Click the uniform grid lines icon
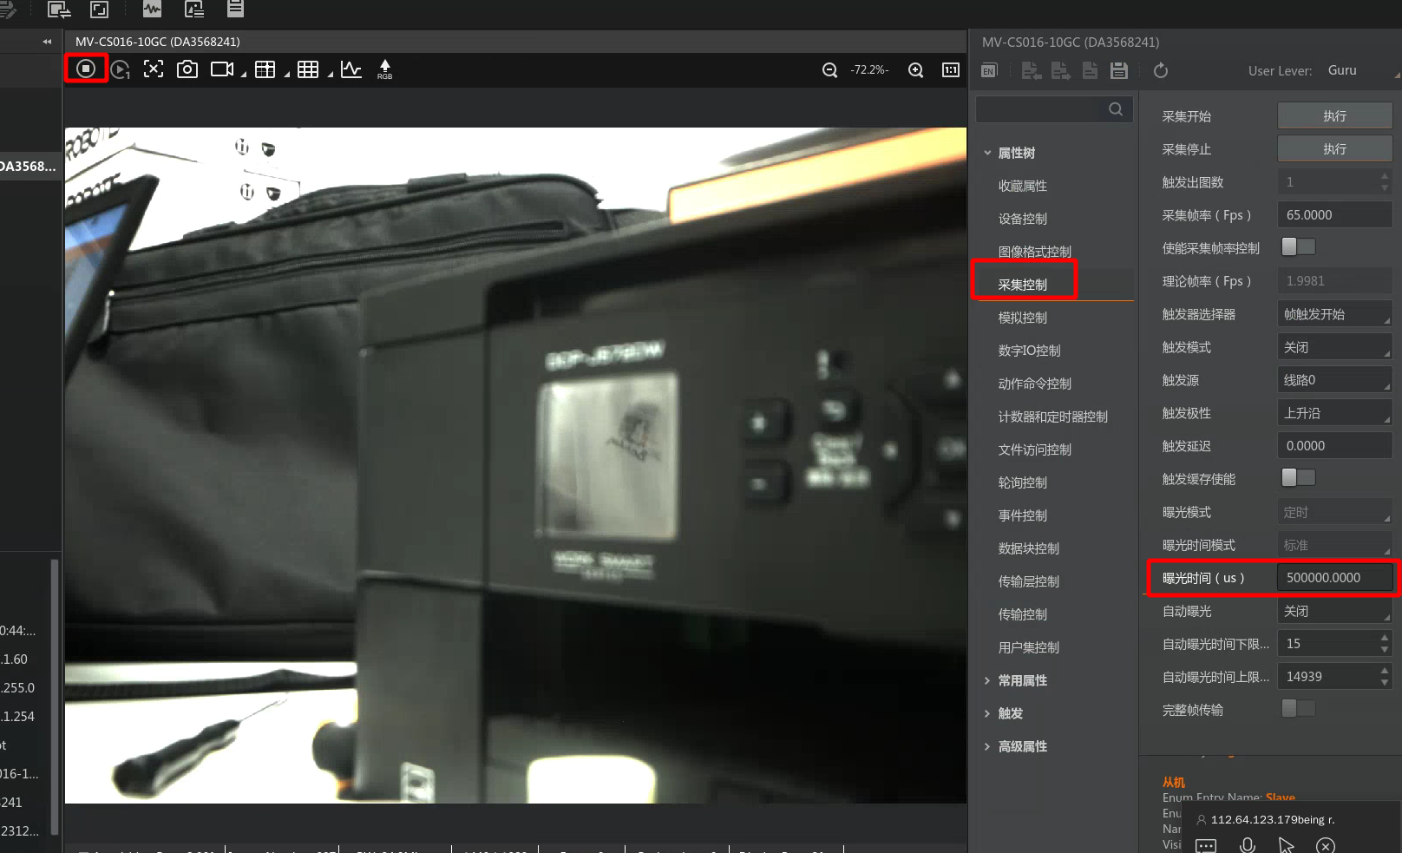Image resolution: width=1402 pixels, height=853 pixels. (308, 69)
